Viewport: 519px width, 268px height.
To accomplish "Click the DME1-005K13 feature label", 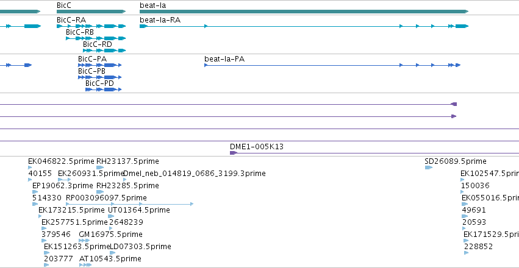I will (257, 147).
